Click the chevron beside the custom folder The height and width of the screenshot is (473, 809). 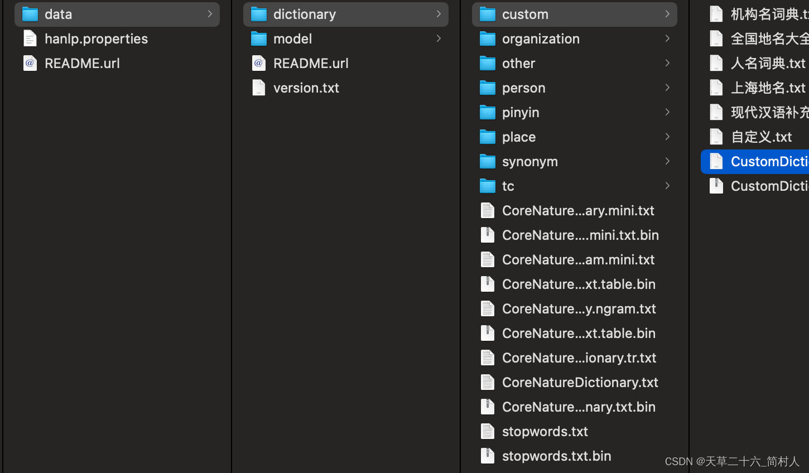[667, 14]
